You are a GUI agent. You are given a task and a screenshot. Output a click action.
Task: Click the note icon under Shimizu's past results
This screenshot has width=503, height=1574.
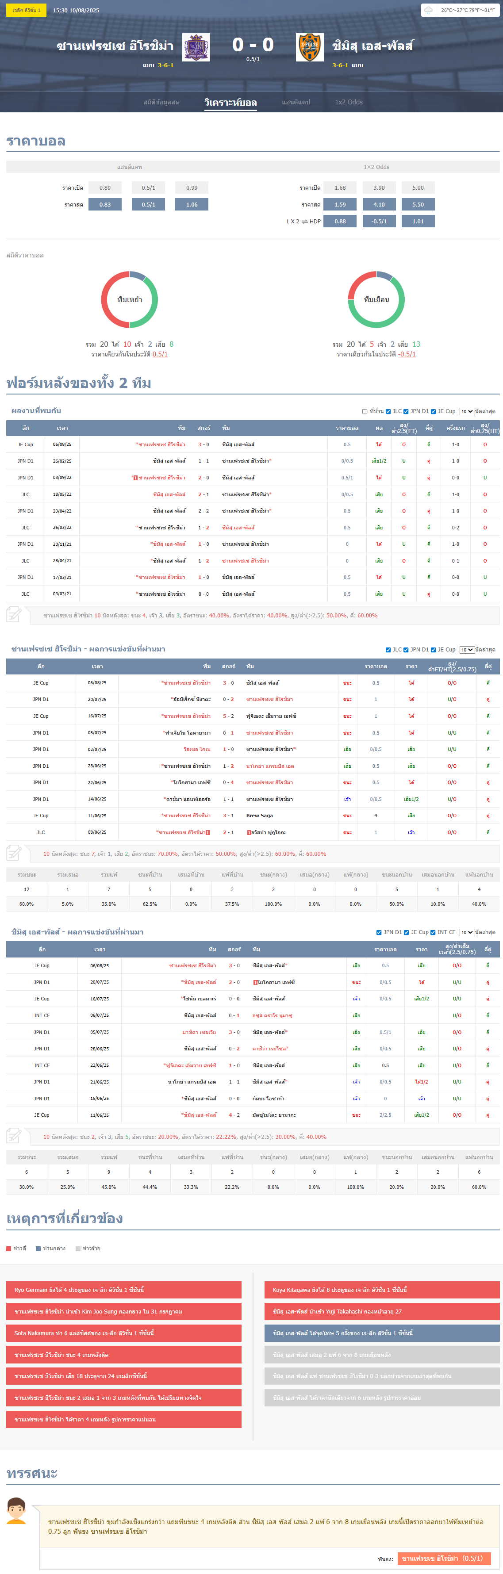[14, 1136]
